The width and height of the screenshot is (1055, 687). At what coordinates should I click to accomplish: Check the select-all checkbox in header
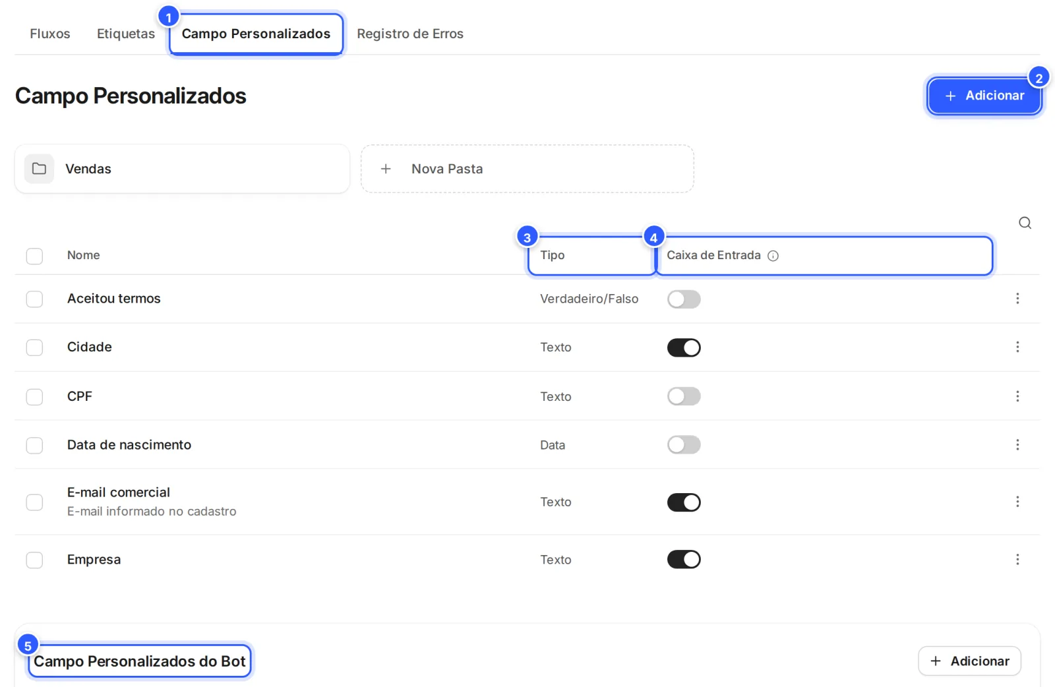34,256
